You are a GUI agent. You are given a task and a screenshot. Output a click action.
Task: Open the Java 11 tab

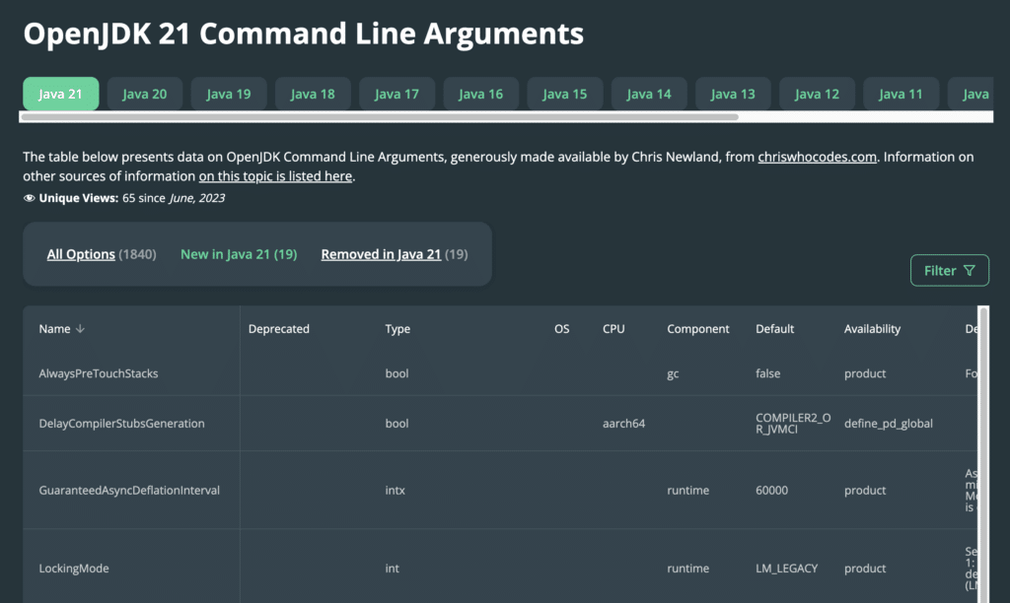[x=901, y=94]
